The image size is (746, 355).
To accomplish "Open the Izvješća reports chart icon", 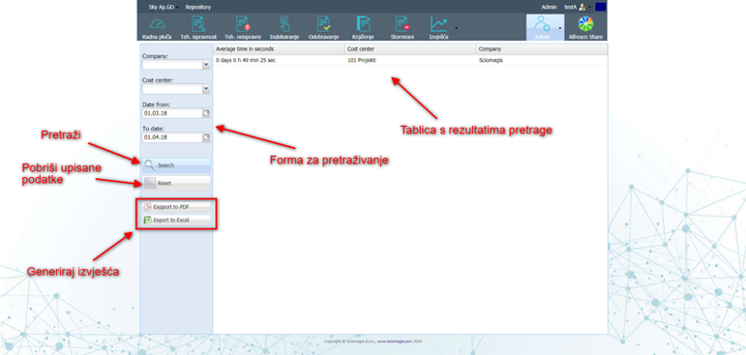I will 438,24.
